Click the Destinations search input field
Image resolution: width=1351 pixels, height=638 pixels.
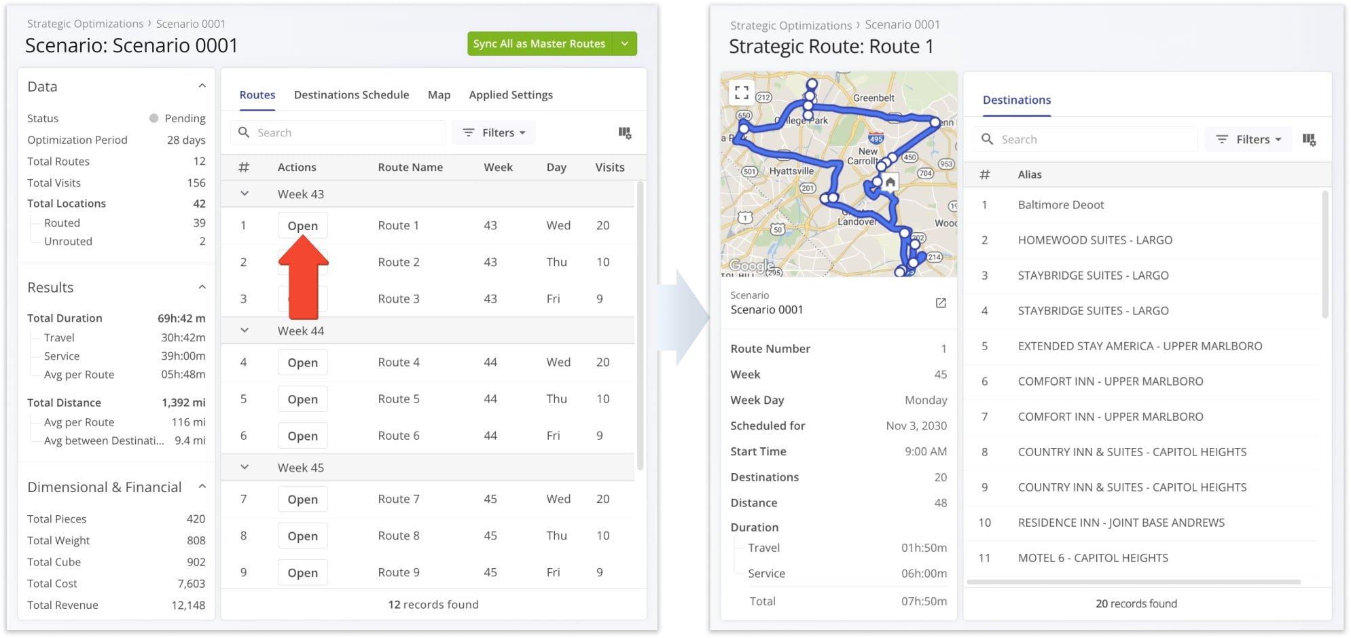1094,139
